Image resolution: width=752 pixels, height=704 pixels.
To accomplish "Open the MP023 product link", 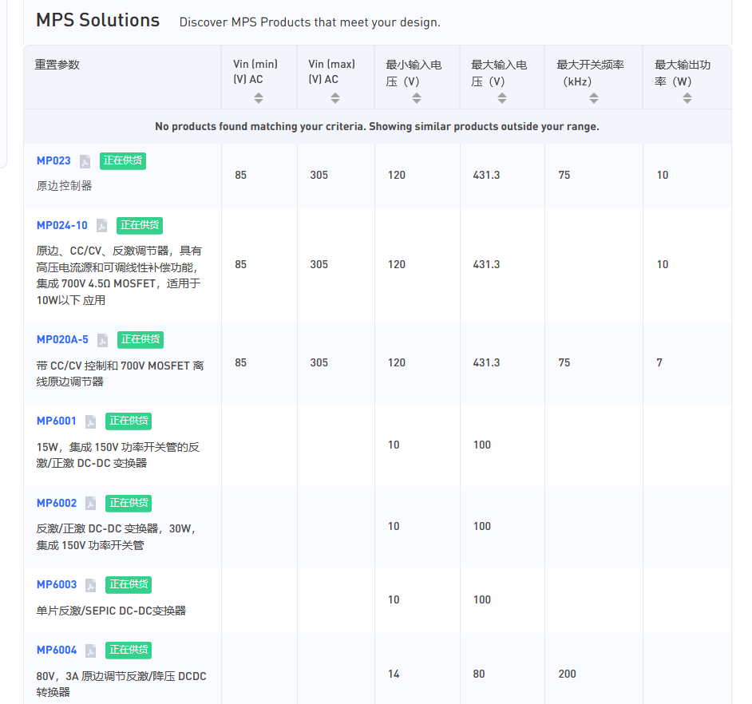I will [x=53, y=160].
